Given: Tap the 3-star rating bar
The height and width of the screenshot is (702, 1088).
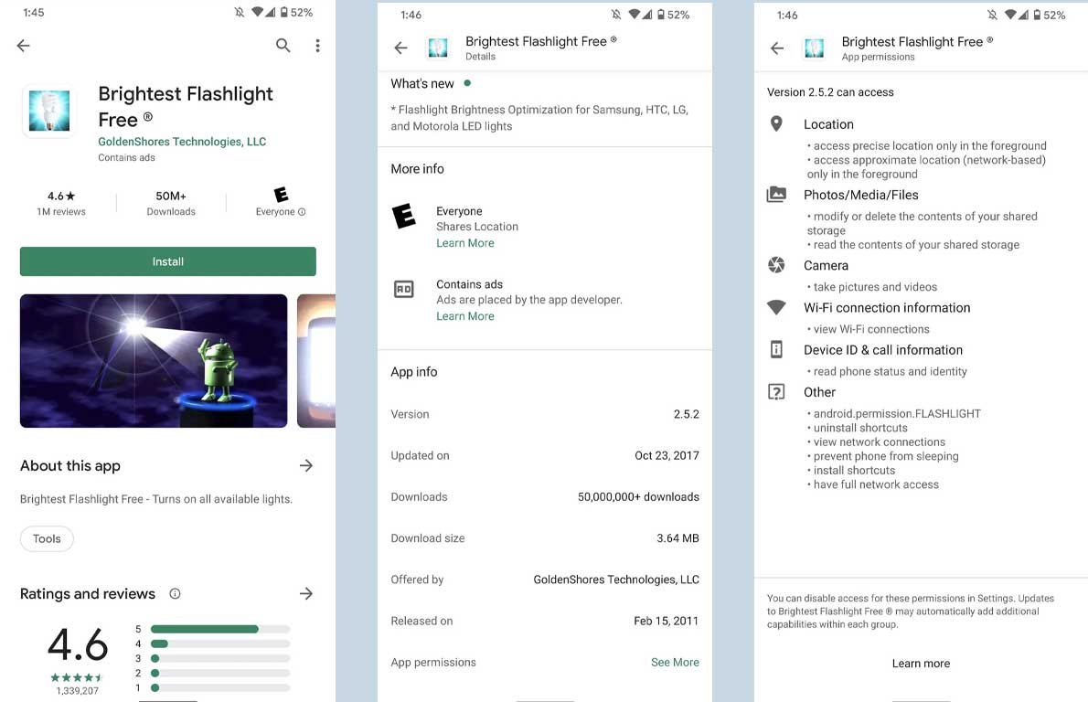Looking at the screenshot, I should (220, 658).
